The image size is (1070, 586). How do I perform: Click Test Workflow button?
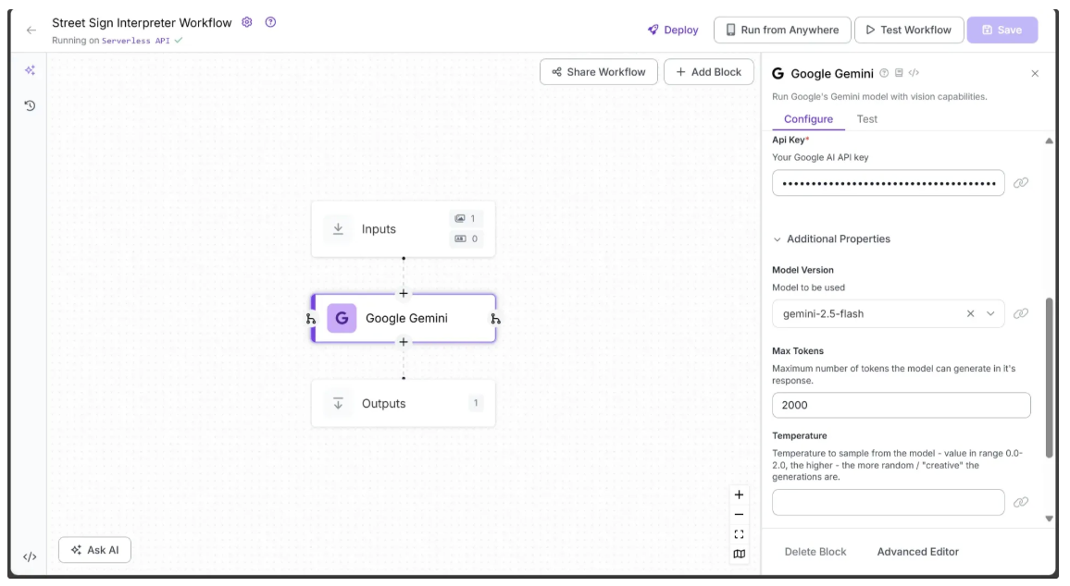pyautogui.click(x=909, y=30)
